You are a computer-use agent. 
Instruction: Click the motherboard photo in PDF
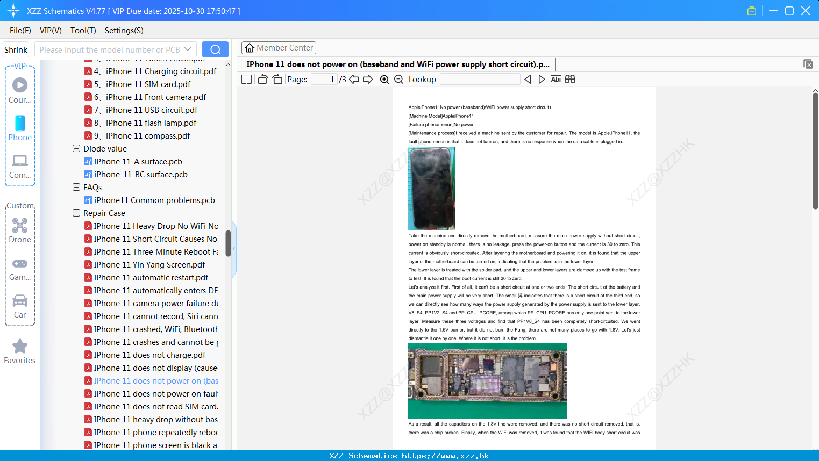coord(488,381)
